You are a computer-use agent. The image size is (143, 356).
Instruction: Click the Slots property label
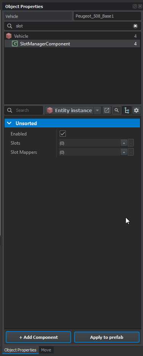point(15,143)
